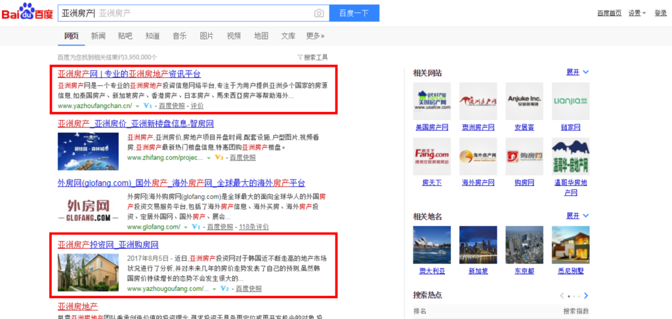Open dropdown arrow beside yazhoufangchan.cn URL
This screenshot has height=319, width=672.
(138, 105)
